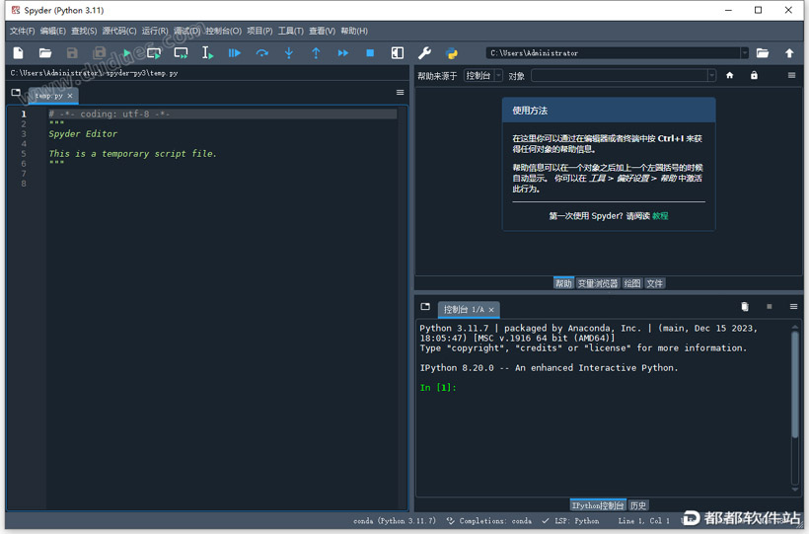Open PYTHONPATH manager Python icon

tap(452, 52)
